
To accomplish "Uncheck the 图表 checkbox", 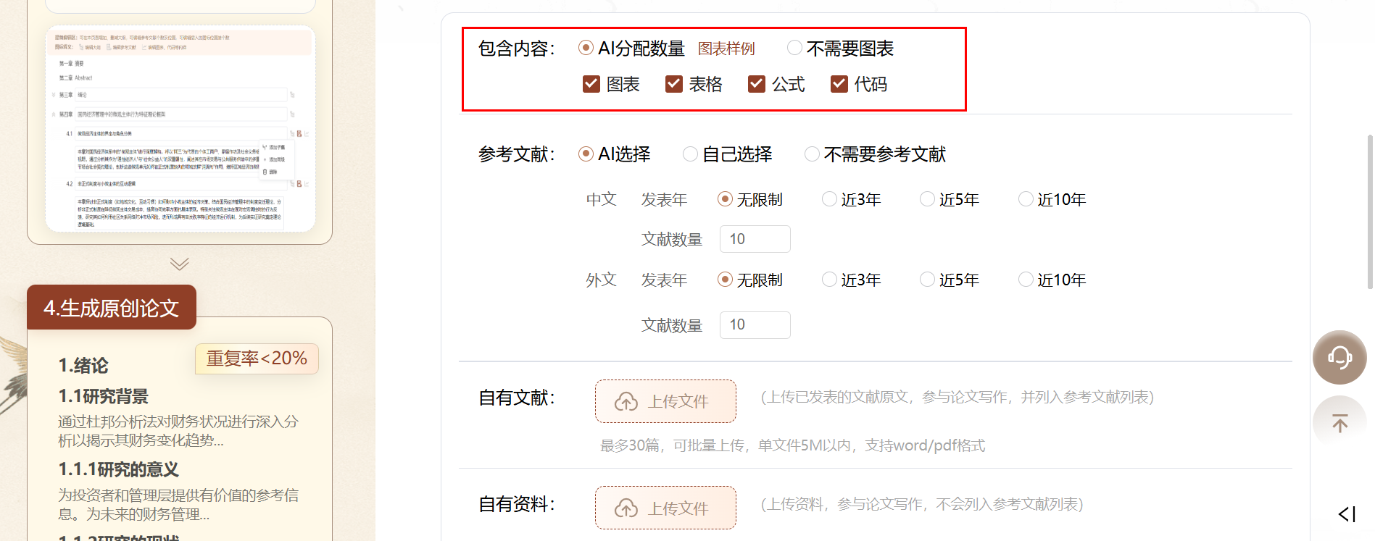I will click(x=591, y=84).
